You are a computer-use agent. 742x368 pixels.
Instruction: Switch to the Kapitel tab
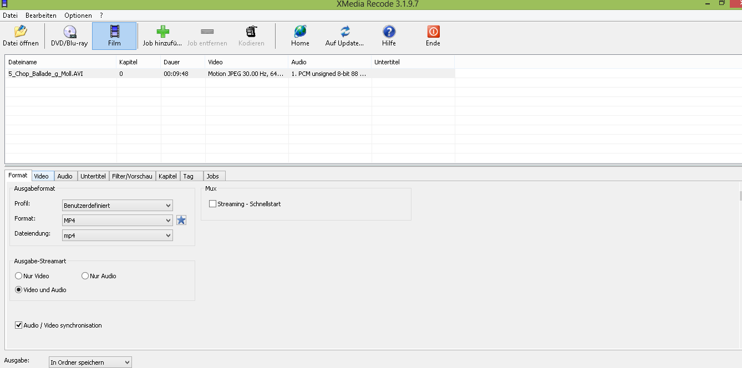tap(167, 176)
